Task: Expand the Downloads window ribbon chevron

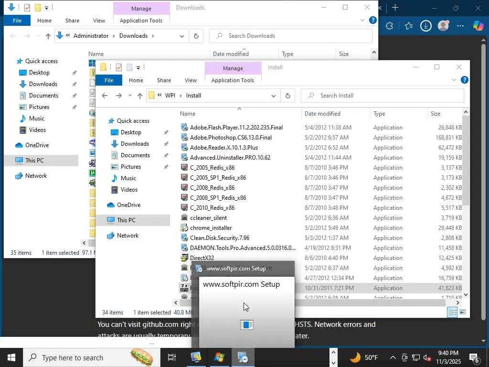Action: tap(362, 20)
